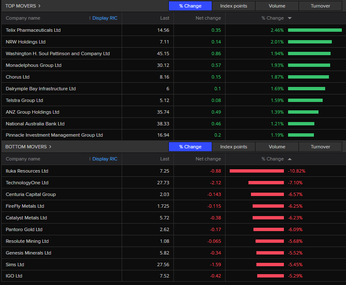Click Bottom Movers % Change sort arrow
The width and height of the screenshot is (346, 285).
[x=290, y=159]
